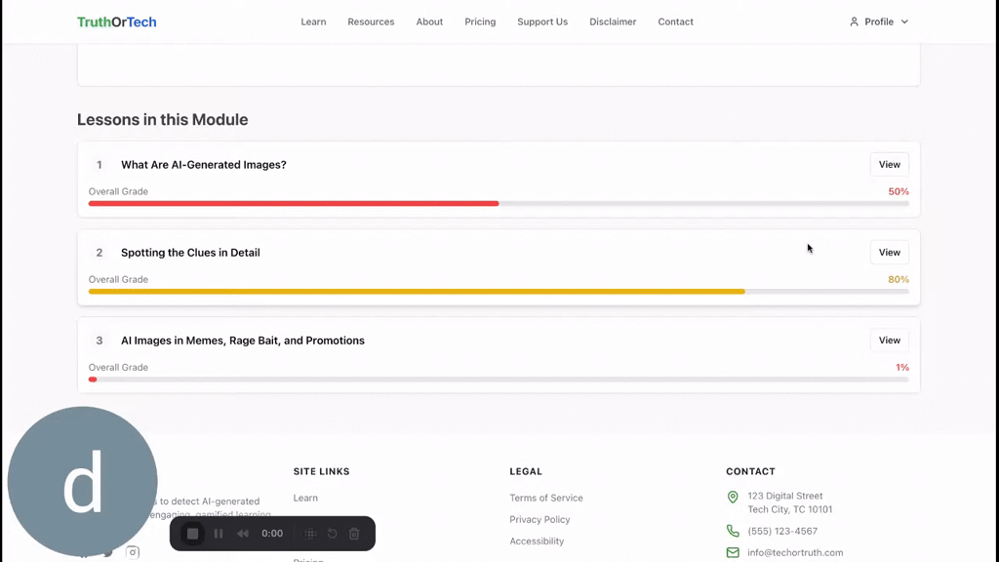The width and height of the screenshot is (999, 562).
Task: Click title 'AI Images in Memes, Rage Bait, and Promotions'
Action: click(243, 341)
